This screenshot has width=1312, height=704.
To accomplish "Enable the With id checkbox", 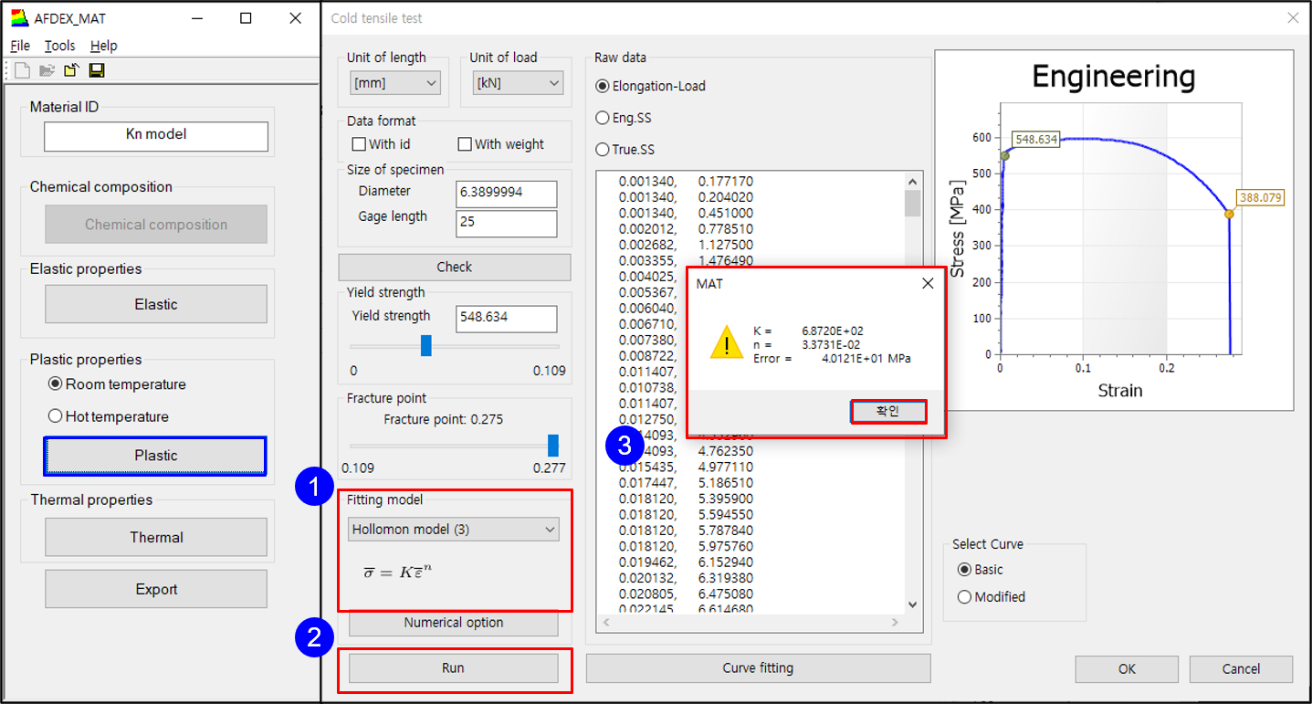I will 381,144.
